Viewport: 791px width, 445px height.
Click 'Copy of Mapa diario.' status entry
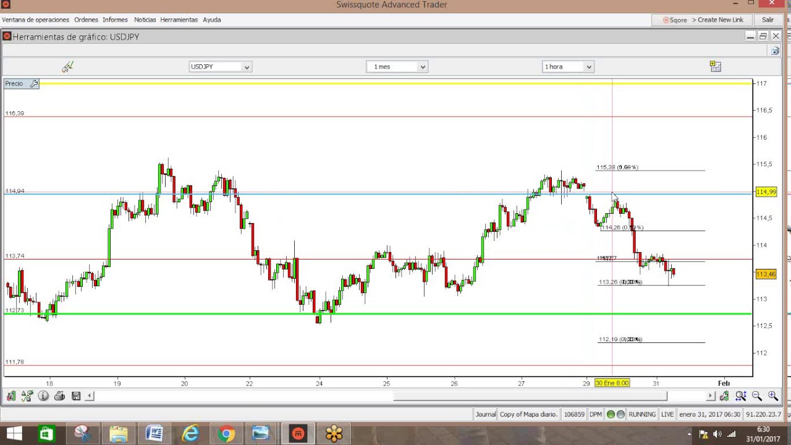point(528,414)
